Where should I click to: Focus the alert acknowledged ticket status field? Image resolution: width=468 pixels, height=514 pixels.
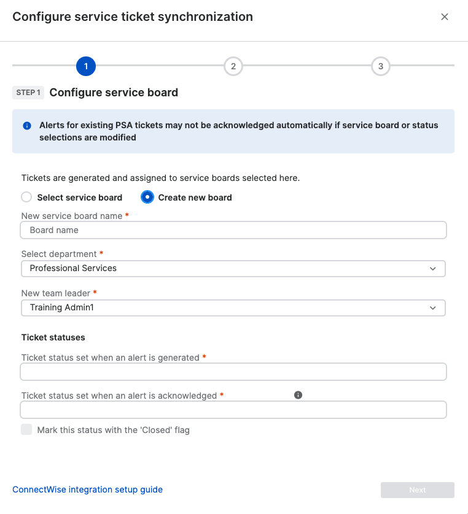(233, 410)
